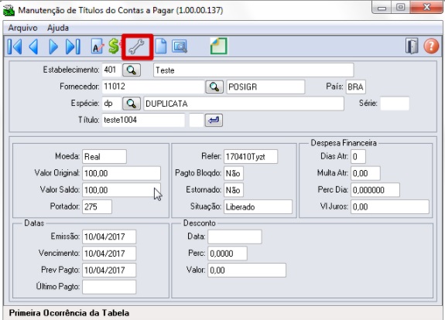This screenshot has width=445, height=320.
Task: Click the Pagto Bloqdo field
Action: [x=234, y=173]
